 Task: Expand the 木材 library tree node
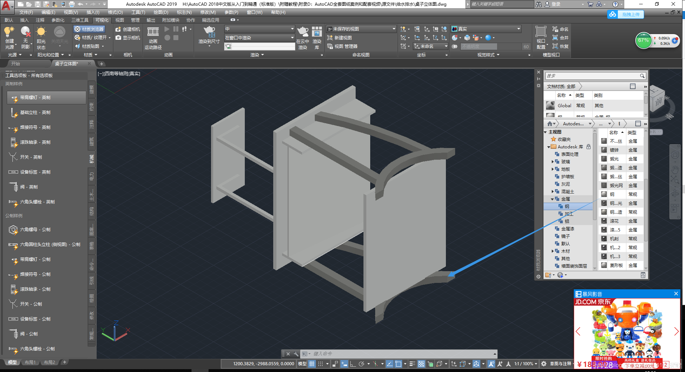pos(553,251)
